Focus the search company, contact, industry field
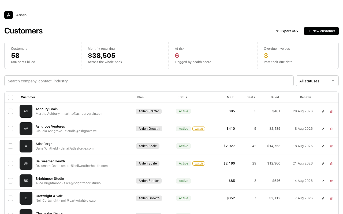 149,81
